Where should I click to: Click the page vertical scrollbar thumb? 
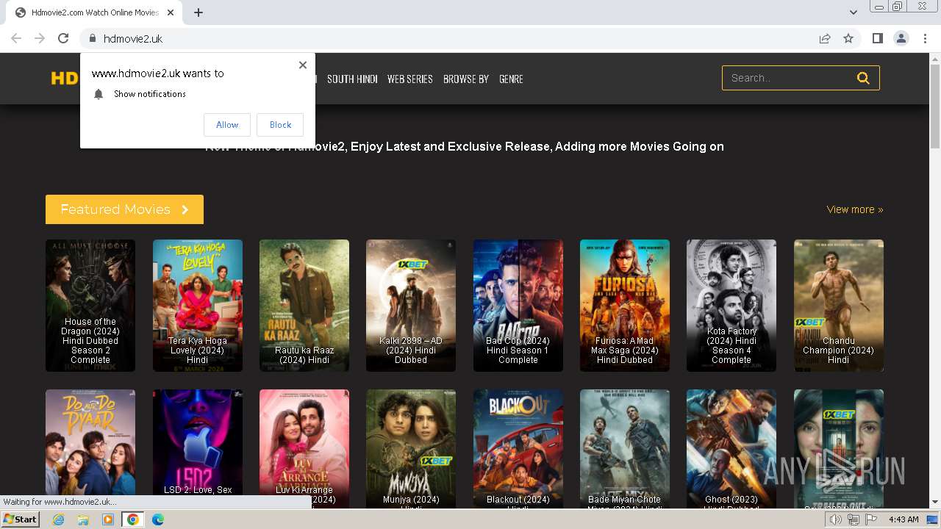934,105
